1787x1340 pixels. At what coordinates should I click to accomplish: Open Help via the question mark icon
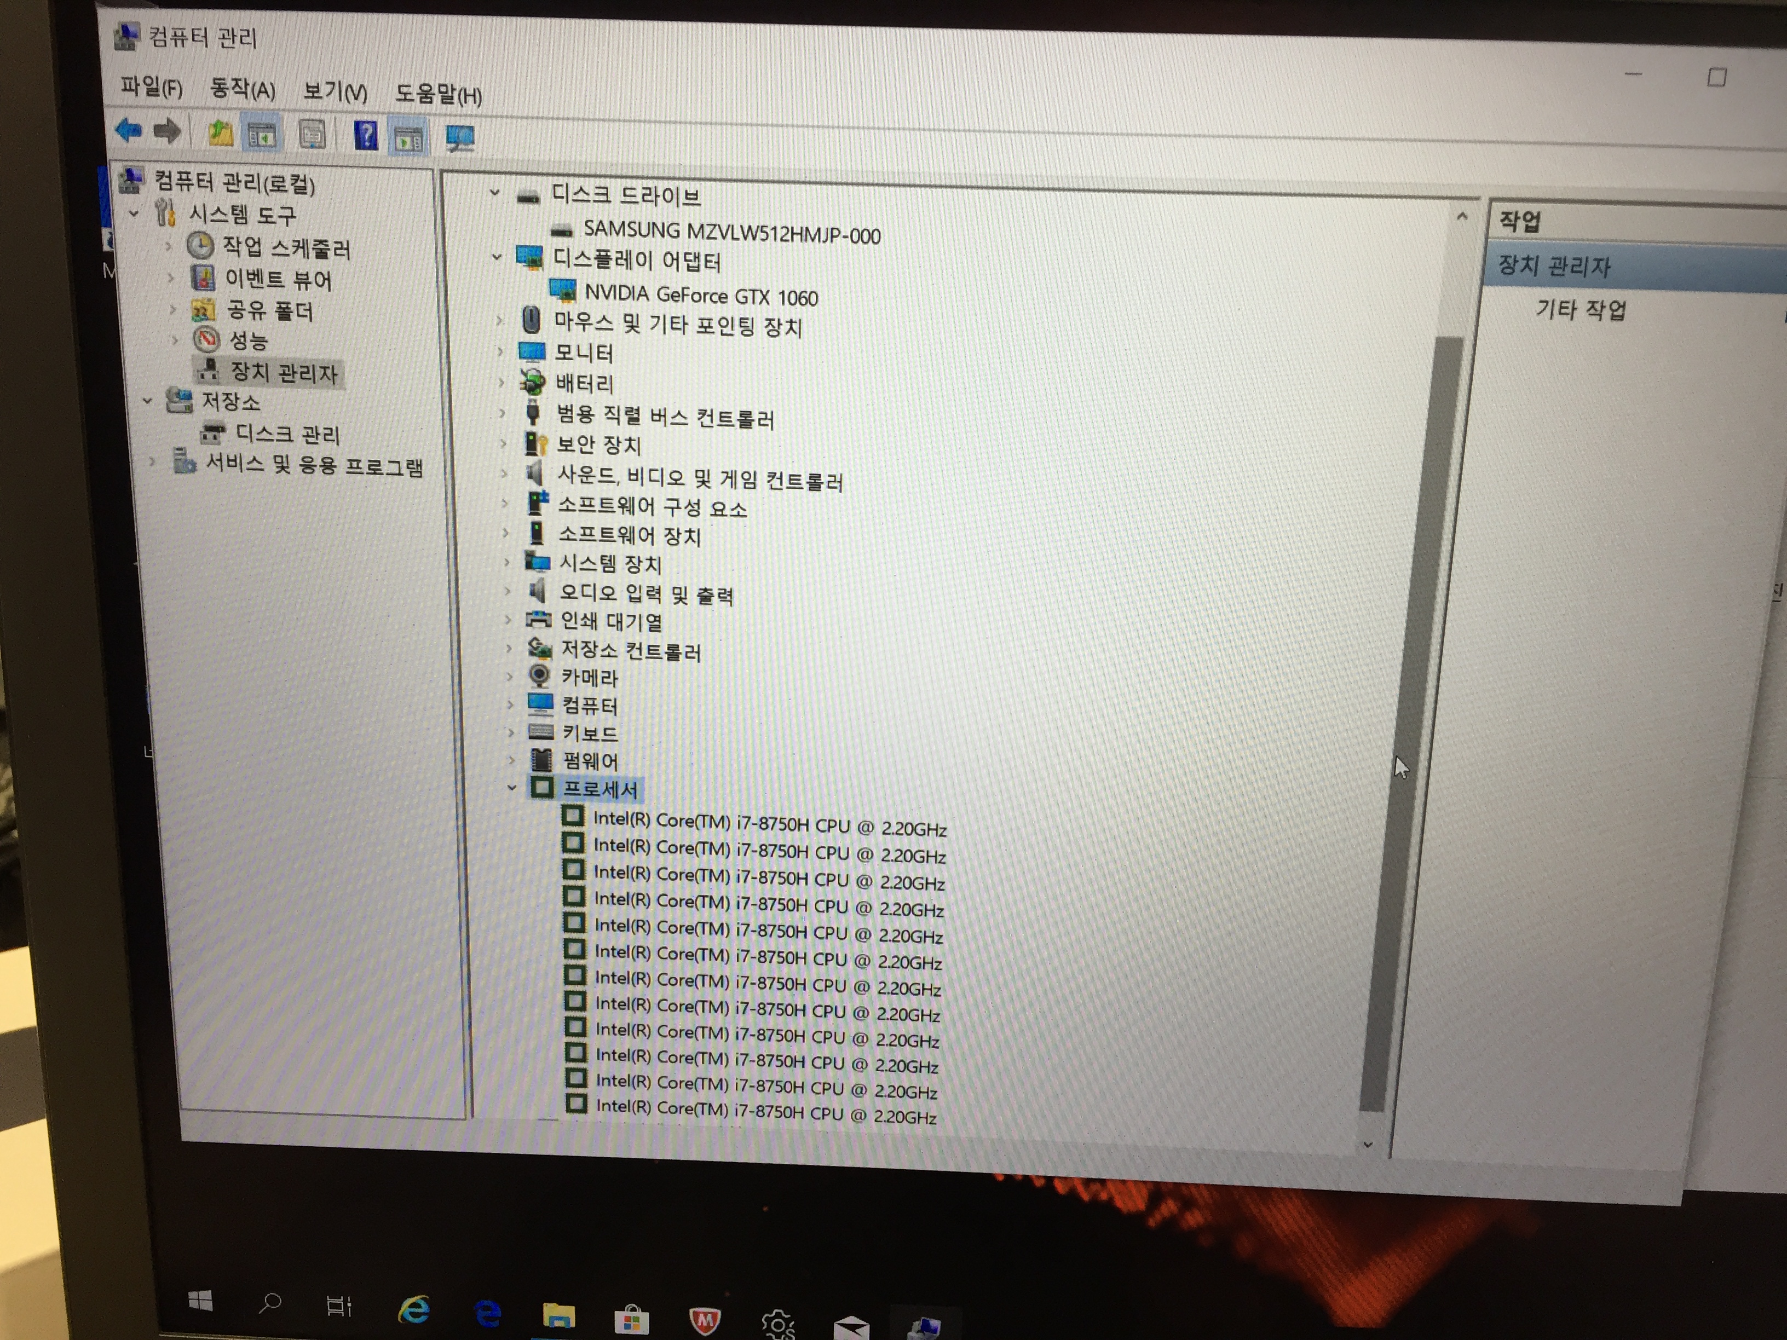tap(366, 136)
